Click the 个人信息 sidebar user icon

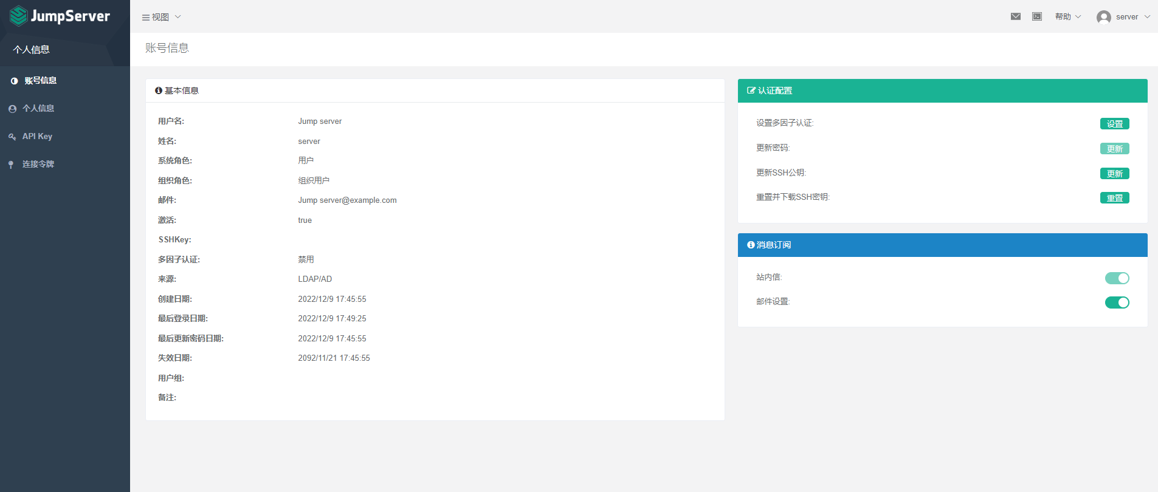click(x=12, y=109)
